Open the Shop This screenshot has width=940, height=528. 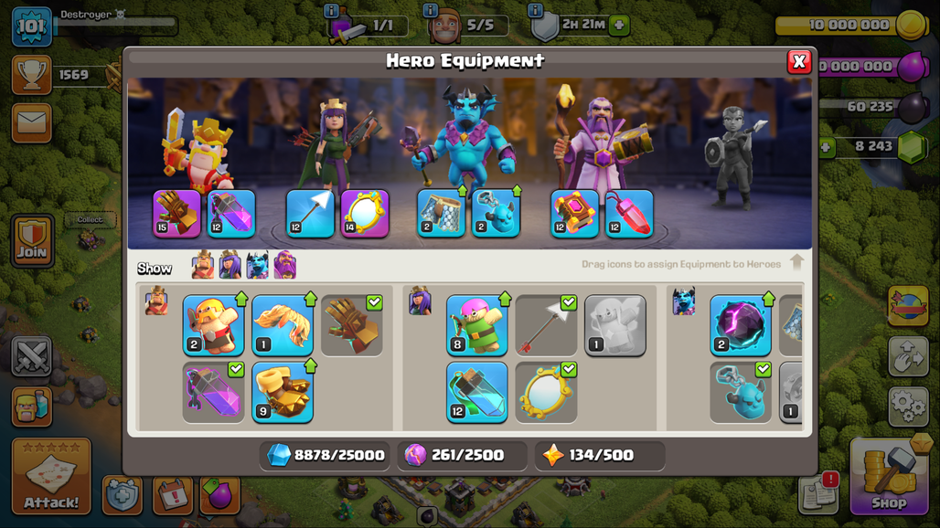(x=889, y=476)
